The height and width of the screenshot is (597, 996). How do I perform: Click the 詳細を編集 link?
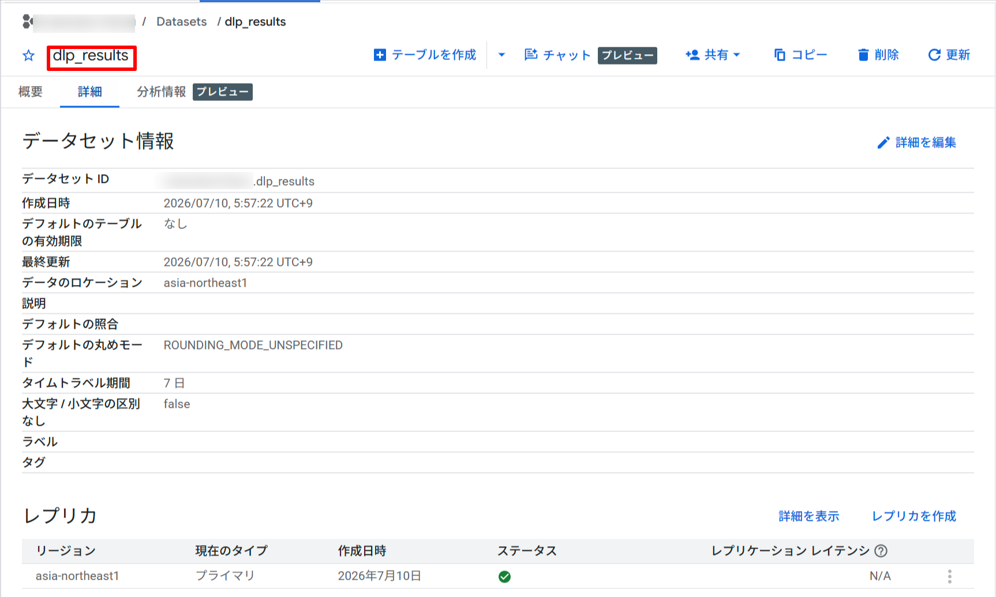click(x=926, y=142)
